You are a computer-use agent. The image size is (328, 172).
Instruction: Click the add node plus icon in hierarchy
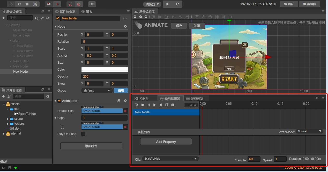3,18
